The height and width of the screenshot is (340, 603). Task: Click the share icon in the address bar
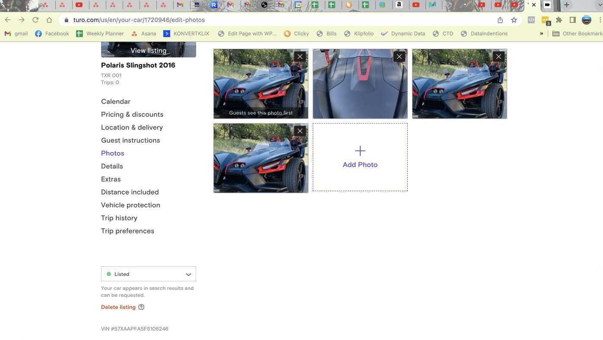pyautogui.click(x=500, y=20)
